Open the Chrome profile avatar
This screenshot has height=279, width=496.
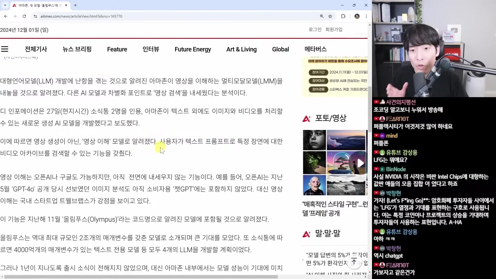[357, 16]
